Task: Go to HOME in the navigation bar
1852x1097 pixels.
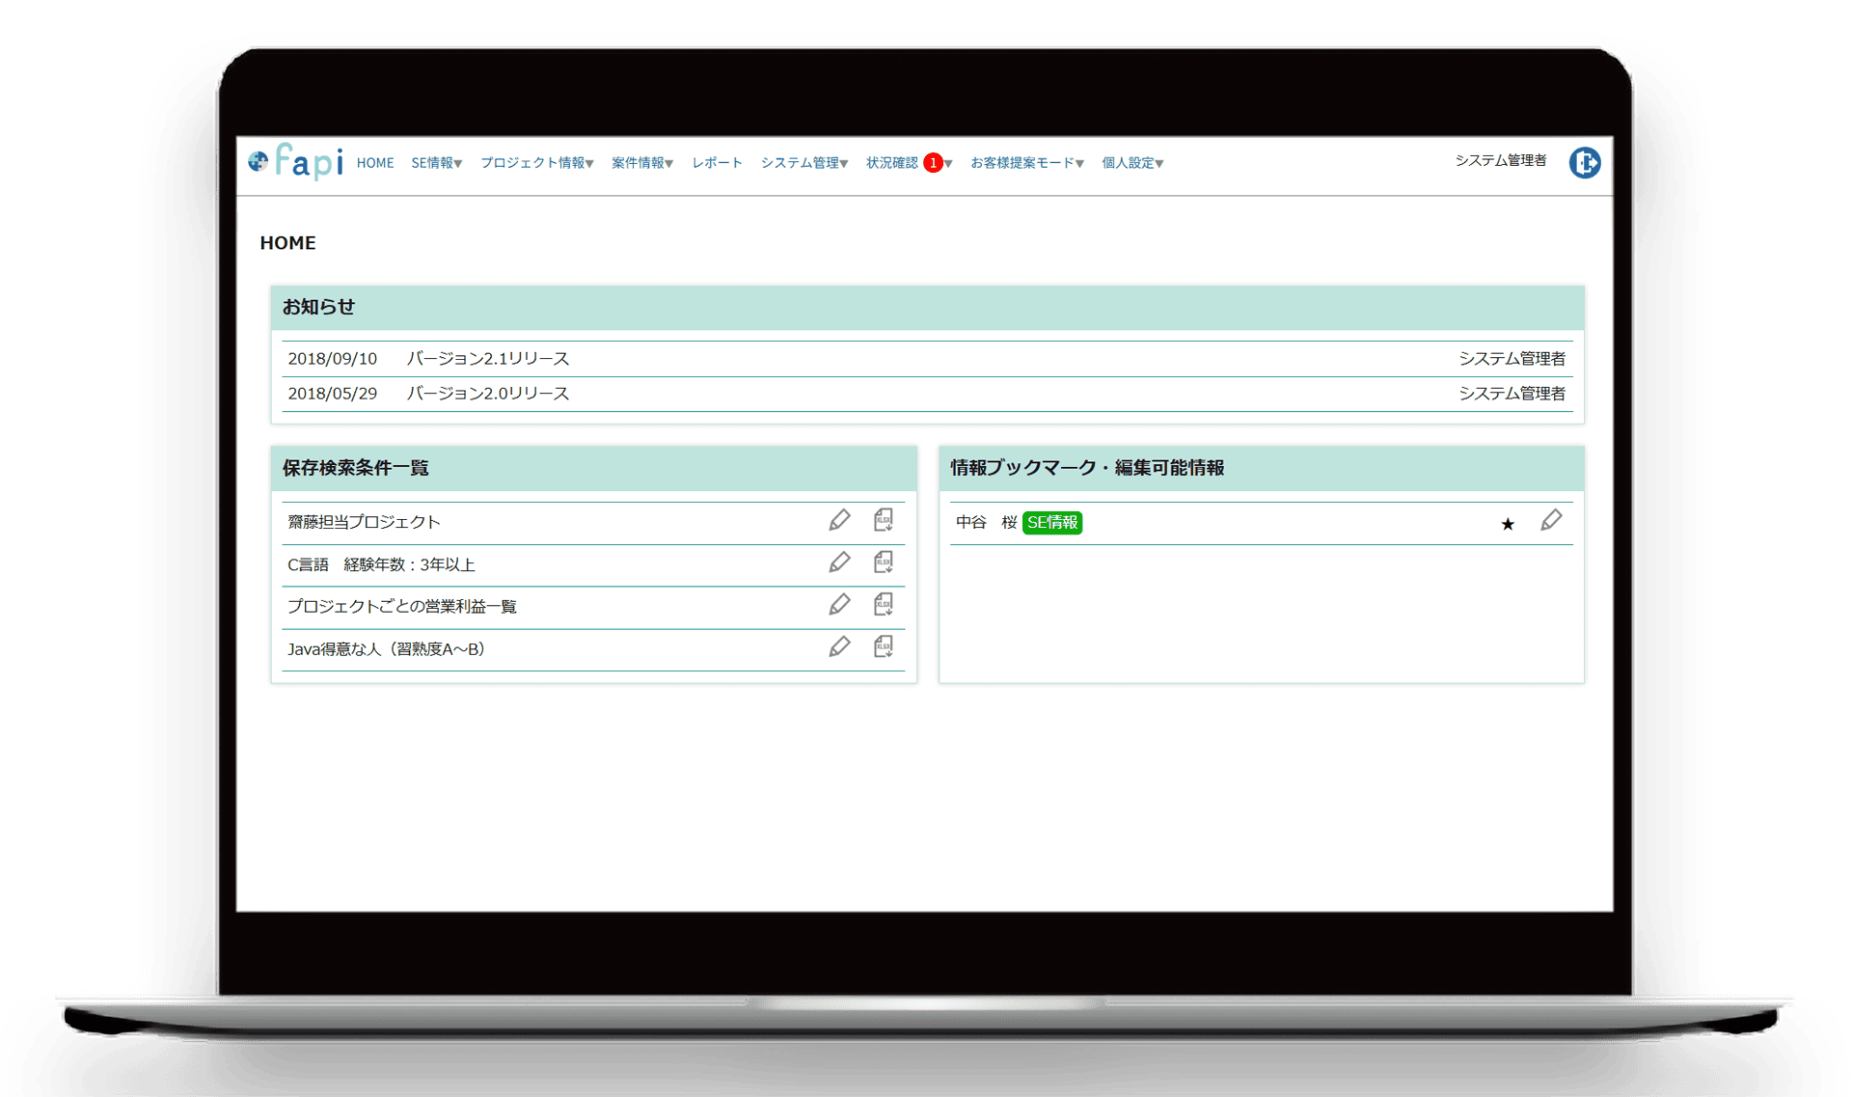Action: tap(375, 163)
